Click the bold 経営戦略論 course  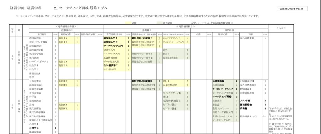tap(218, 81)
